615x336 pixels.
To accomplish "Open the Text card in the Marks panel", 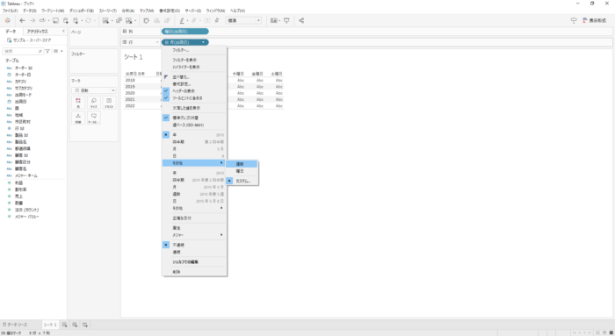I will (x=109, y=103).
